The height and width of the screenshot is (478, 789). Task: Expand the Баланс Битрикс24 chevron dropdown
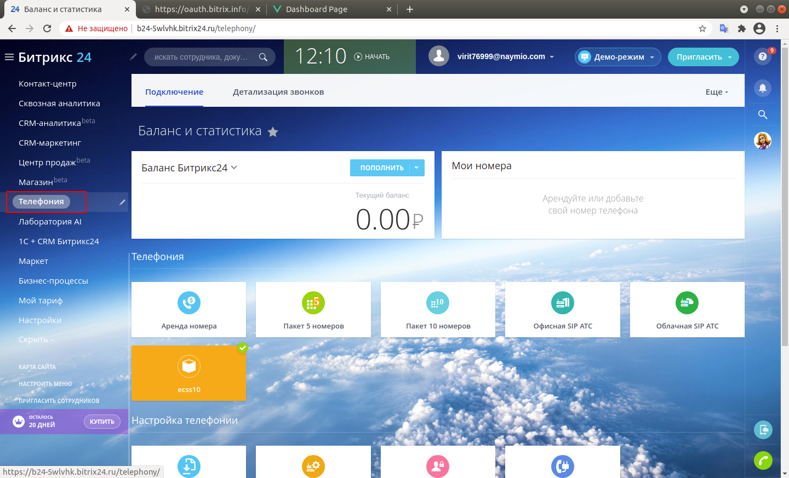pos(234,168)
